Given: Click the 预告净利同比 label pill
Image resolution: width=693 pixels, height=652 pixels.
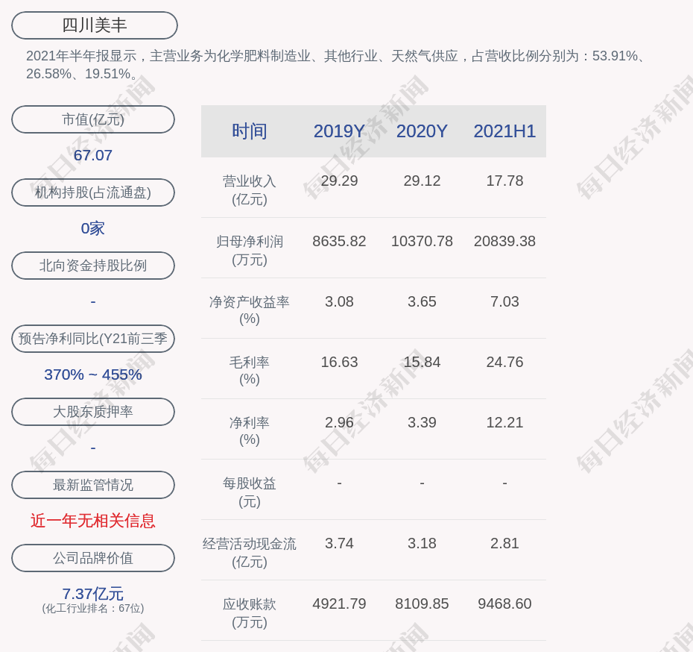Looking at the screenshot, I should (93, 339).
